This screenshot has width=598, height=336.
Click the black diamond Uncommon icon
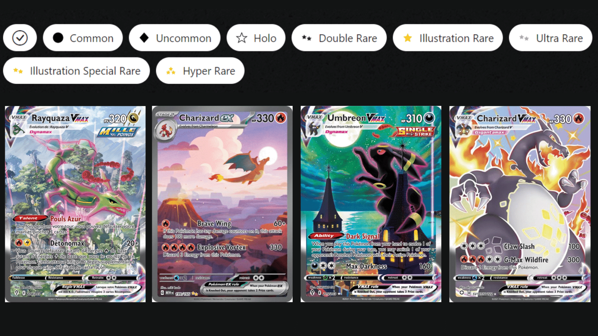pyautogui.click(x=144, y=38)
